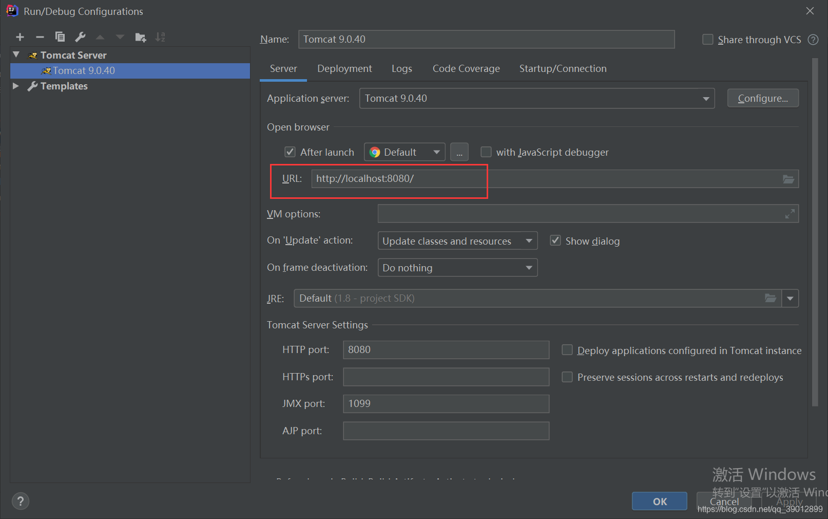828x519 pixels.
Task: Expand the VM options field
Action: [x=790, y=214]
